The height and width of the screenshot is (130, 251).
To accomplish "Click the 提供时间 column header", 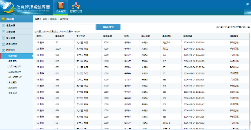I will (x=188, y=37).
